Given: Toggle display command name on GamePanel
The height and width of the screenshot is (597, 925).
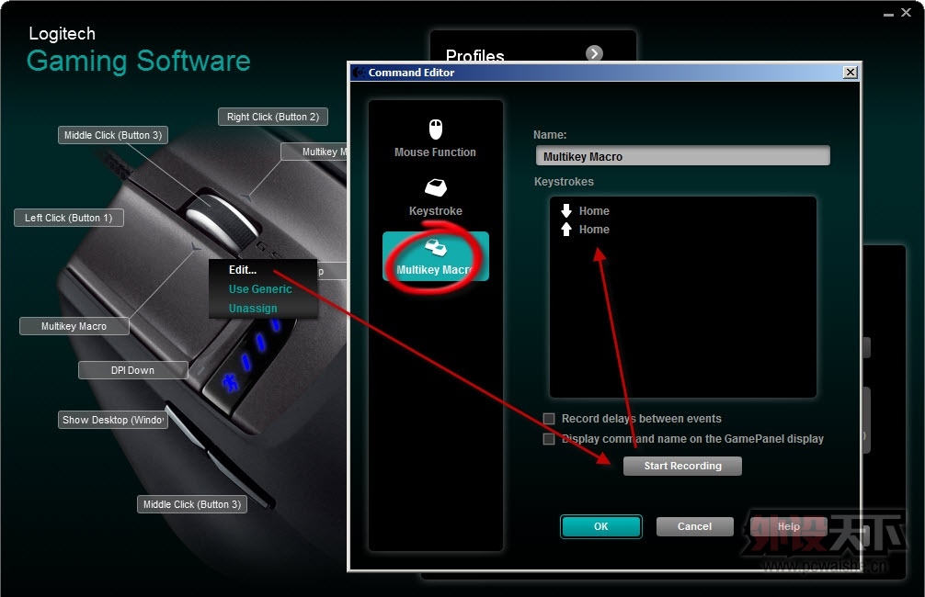Looking at the screenshot, I should [549, 439].
